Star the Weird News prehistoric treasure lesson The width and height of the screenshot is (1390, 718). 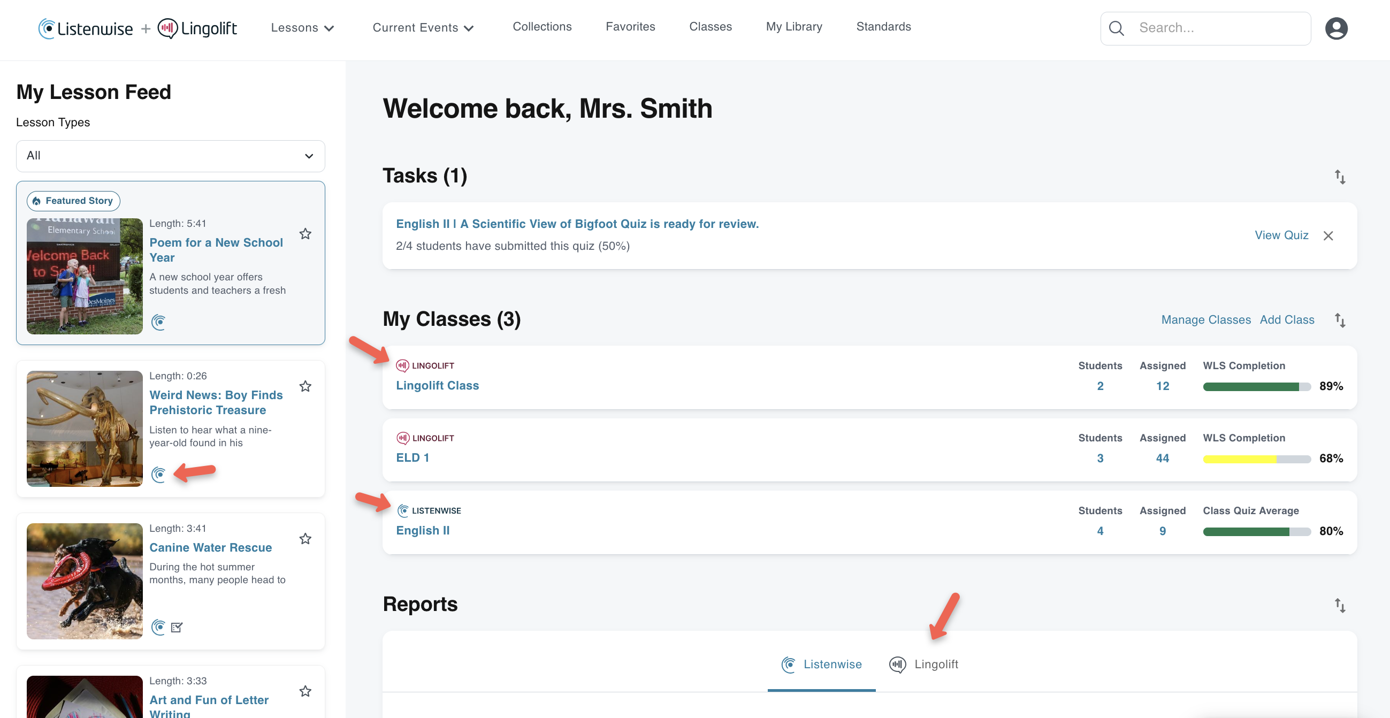click(x=306, y=386)
